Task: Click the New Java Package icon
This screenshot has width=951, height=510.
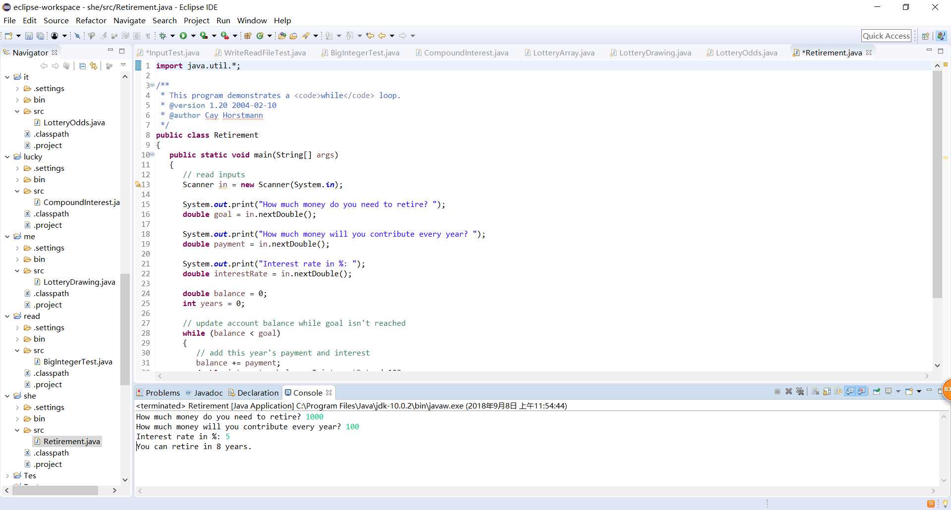Action: [x=248, y=36]
